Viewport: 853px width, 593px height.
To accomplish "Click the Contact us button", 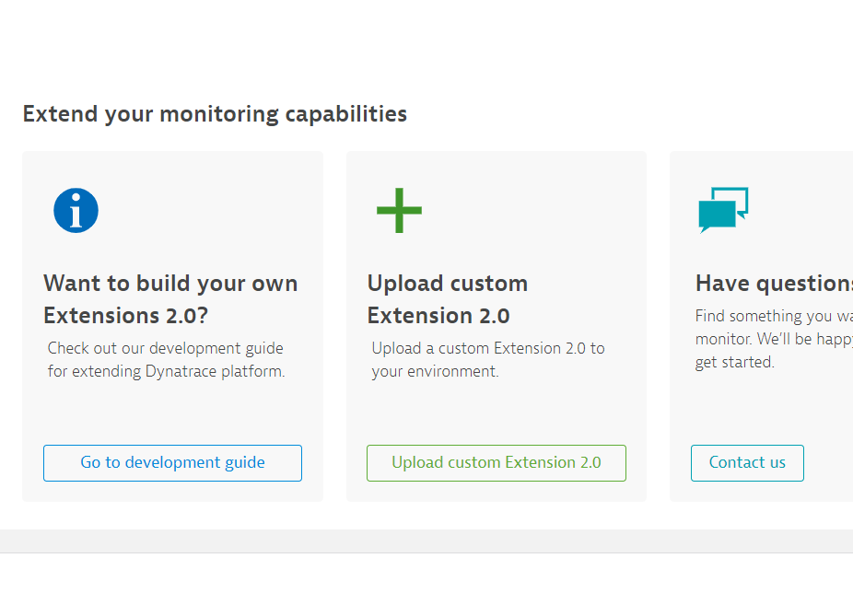I will tap(747, 463).
